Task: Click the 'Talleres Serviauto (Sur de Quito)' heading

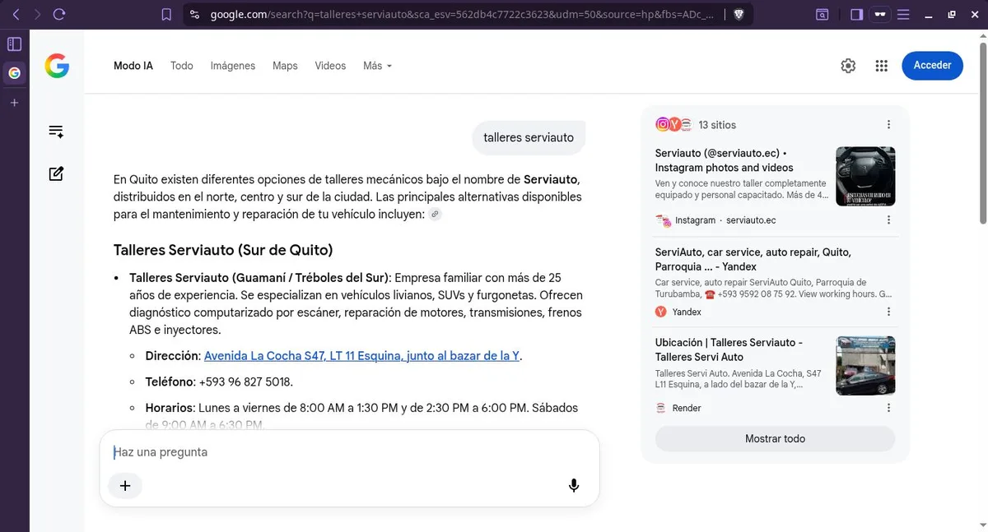Action: pos(223,250)
